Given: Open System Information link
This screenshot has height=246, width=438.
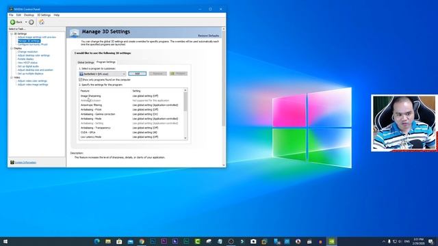Looking at the screenshot, I should click(25, 163).
